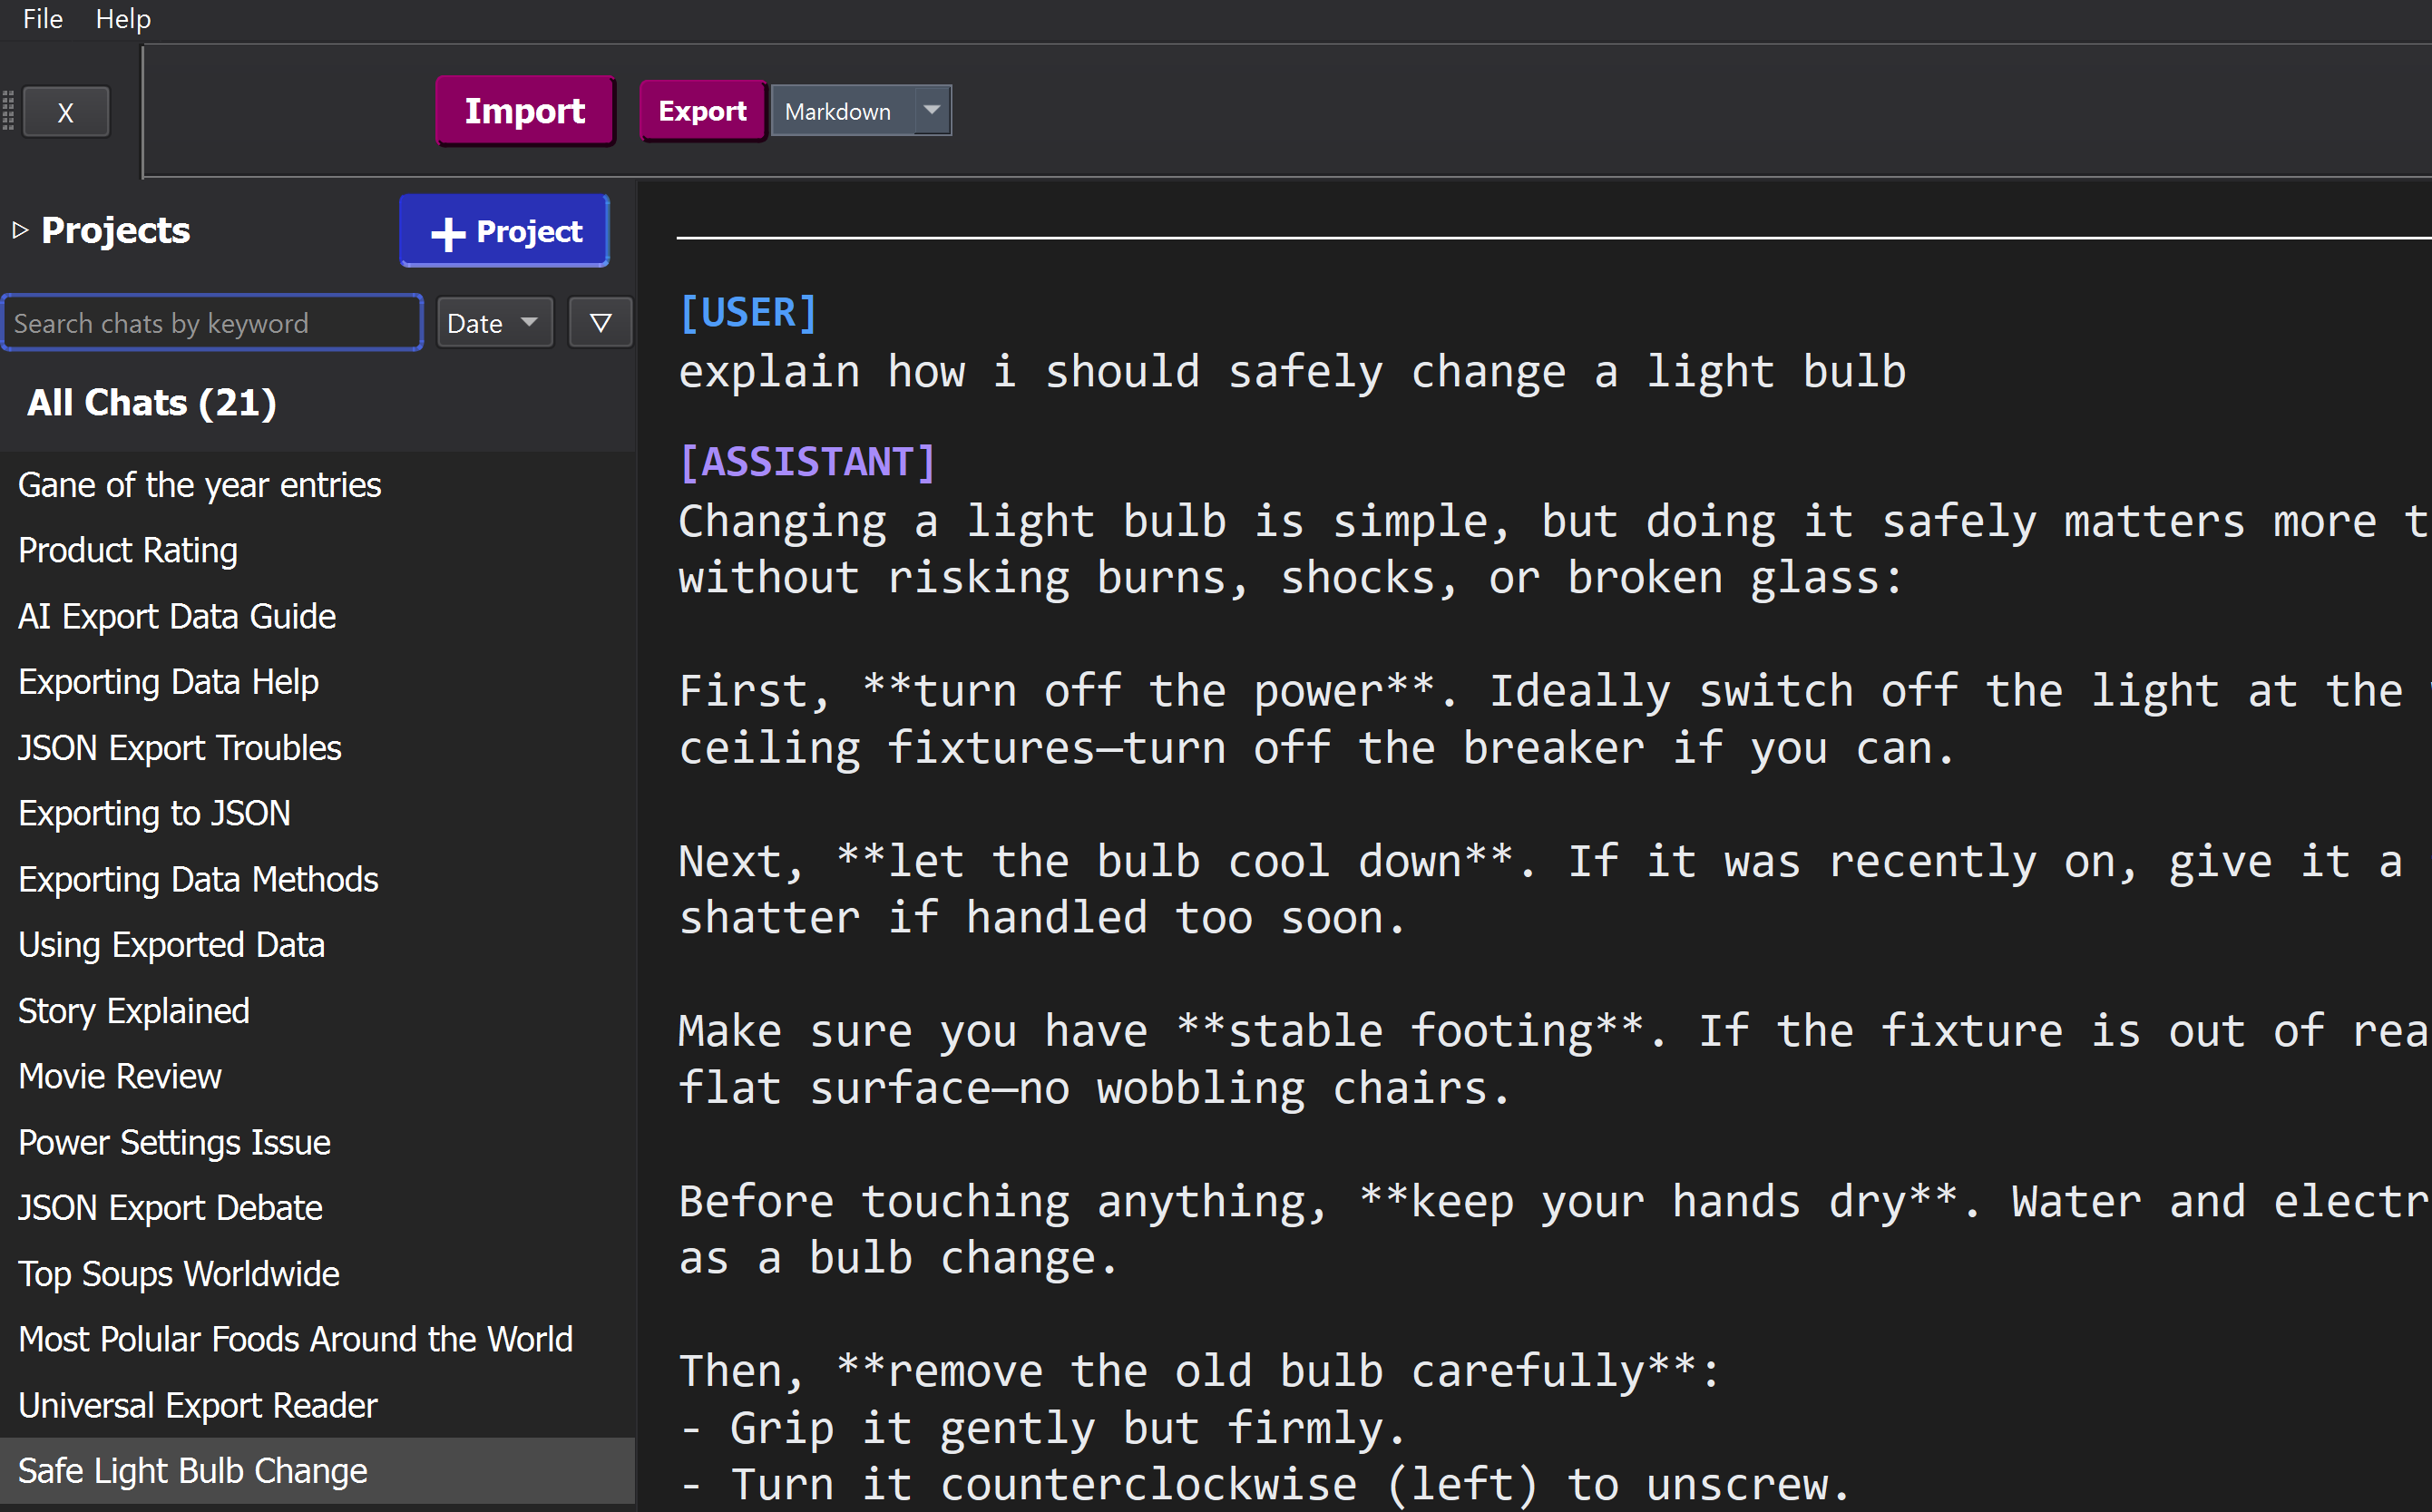
Task: Open the JSON Export Troubles chat
Action: 318,748
